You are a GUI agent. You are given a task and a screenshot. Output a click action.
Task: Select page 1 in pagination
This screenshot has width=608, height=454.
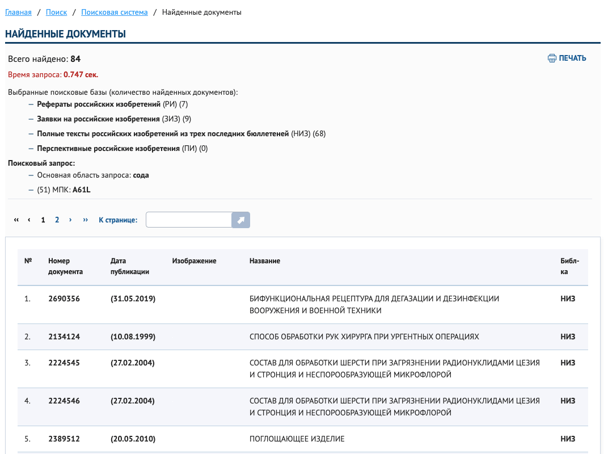click(43, 220)
